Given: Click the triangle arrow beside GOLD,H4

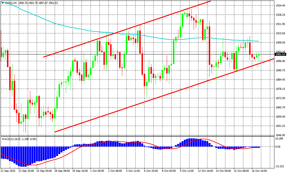Looking at the screenshot, I should click(x=3, y=3).
